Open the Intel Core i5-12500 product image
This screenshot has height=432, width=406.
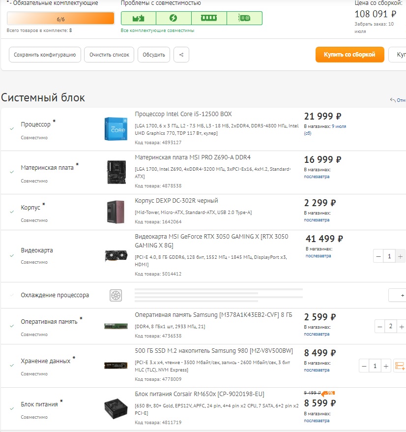point(116,129)
